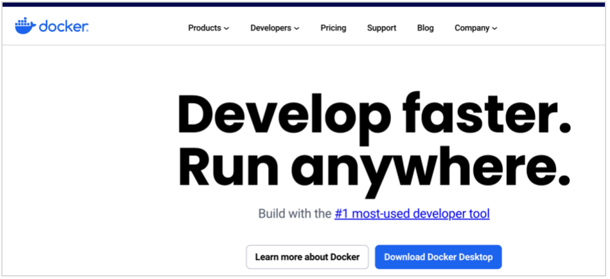Viewport: 610px width, 279px height.
Task: Open the Pricing page
Action: [x=334, y=28]
